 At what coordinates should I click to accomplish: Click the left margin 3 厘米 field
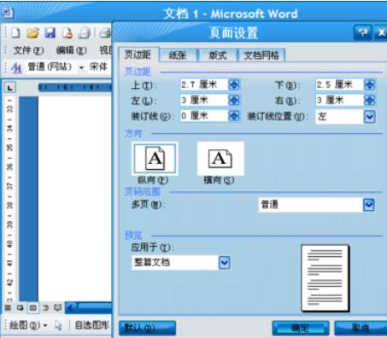click(204, 100)
